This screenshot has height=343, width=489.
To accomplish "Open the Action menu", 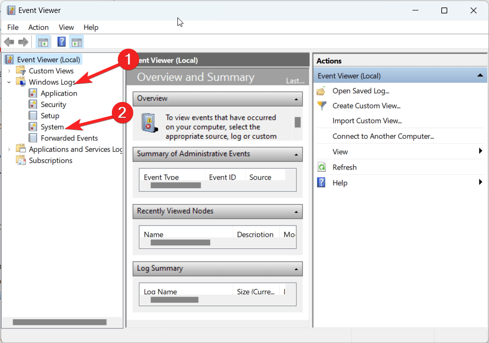I will tap(38, 27).
